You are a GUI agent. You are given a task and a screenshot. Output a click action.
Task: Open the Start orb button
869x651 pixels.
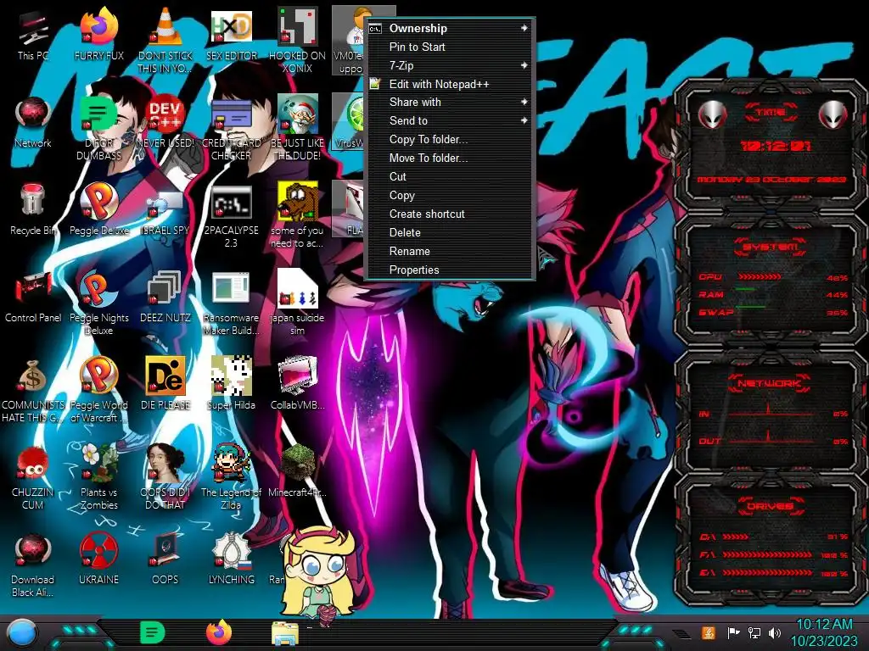(x=21, y=633)
